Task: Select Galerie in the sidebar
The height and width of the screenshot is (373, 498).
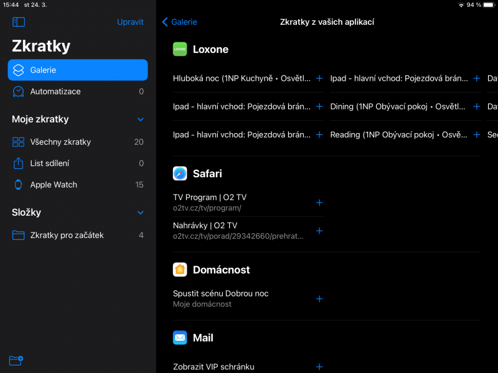Action: (78, 70)
